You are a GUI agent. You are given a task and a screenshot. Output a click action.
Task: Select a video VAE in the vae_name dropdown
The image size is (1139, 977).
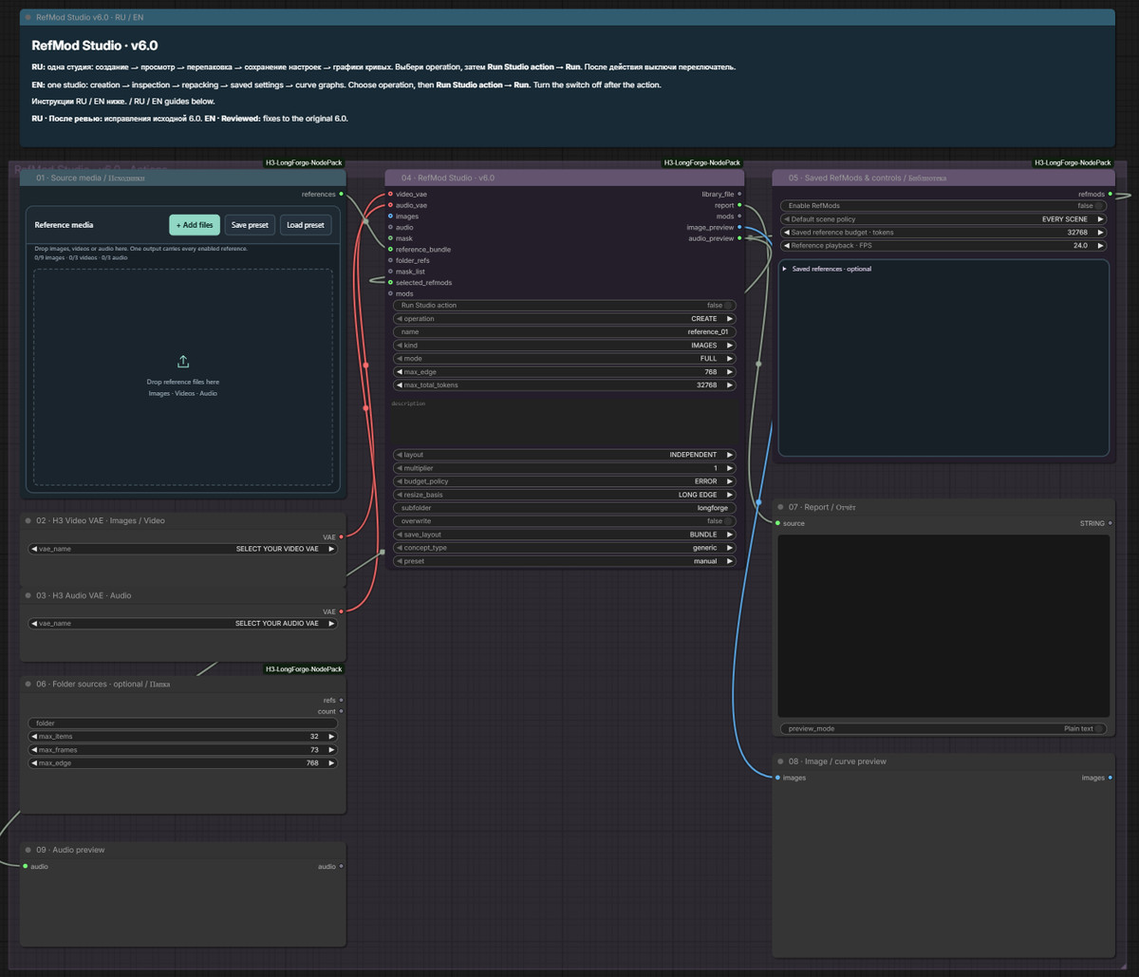183,549
